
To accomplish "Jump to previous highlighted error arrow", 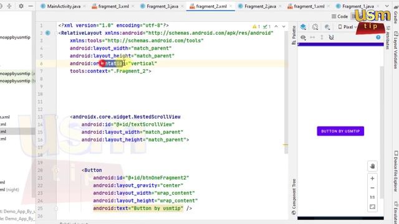I will tap(276, 26).
